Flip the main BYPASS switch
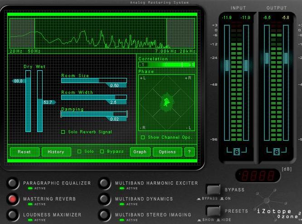This screenshot has height=224, width=302. coord(213,190)
